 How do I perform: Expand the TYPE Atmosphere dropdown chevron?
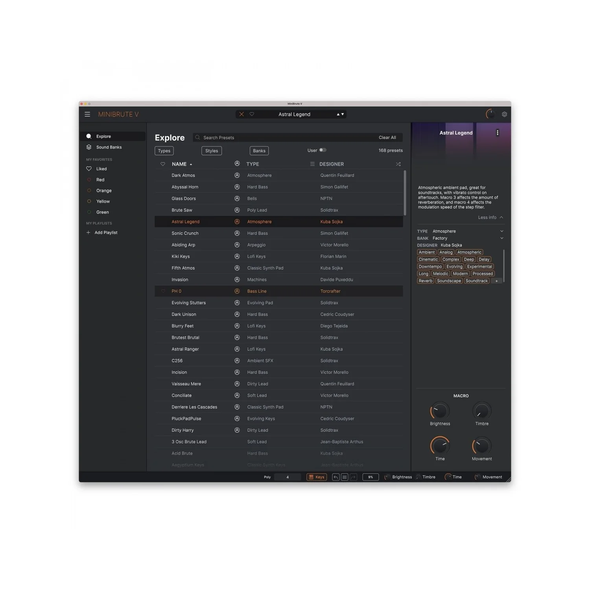(502, 231)
